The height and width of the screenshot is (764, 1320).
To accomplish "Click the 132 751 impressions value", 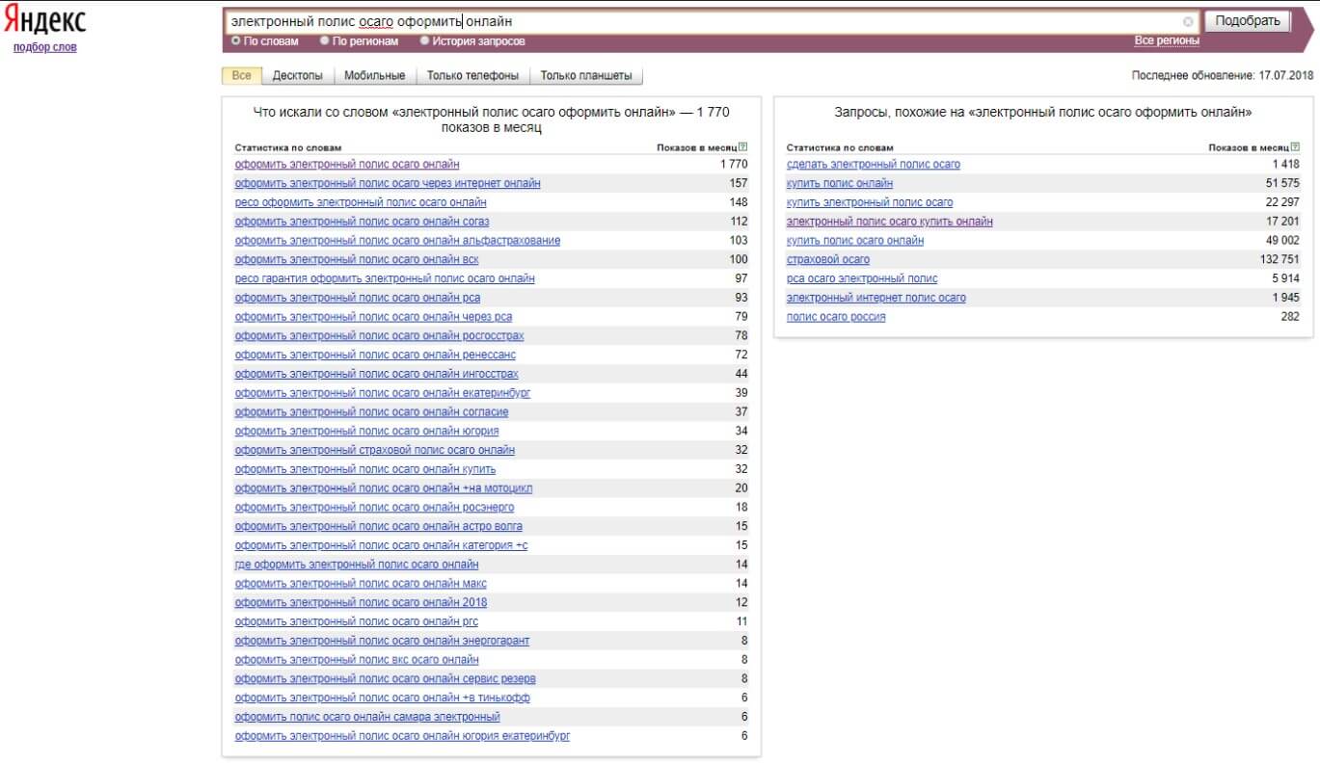I will pyautogui.click(x=1280, y=259).
